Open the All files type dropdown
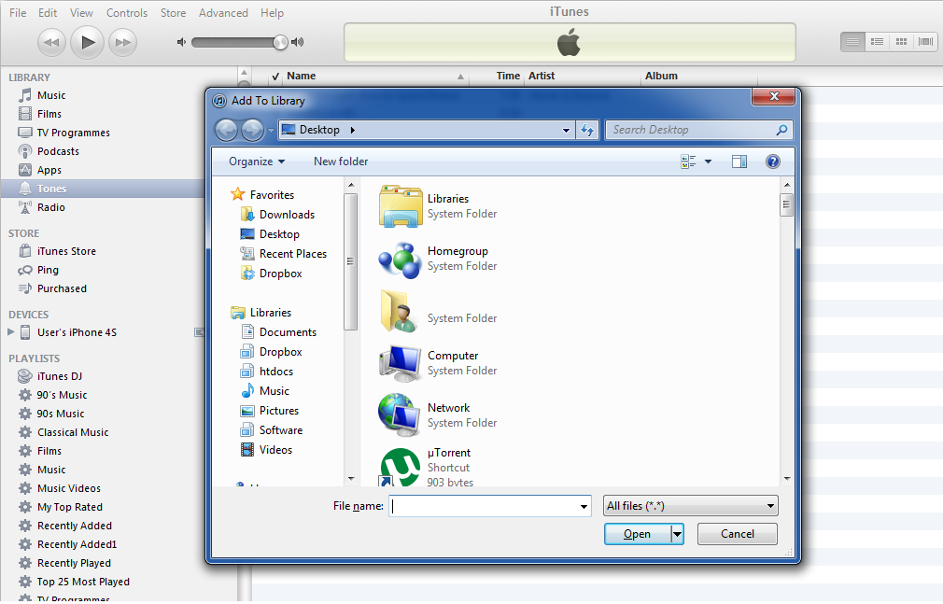Screen dimensions: 943x604 click(690, 506)
